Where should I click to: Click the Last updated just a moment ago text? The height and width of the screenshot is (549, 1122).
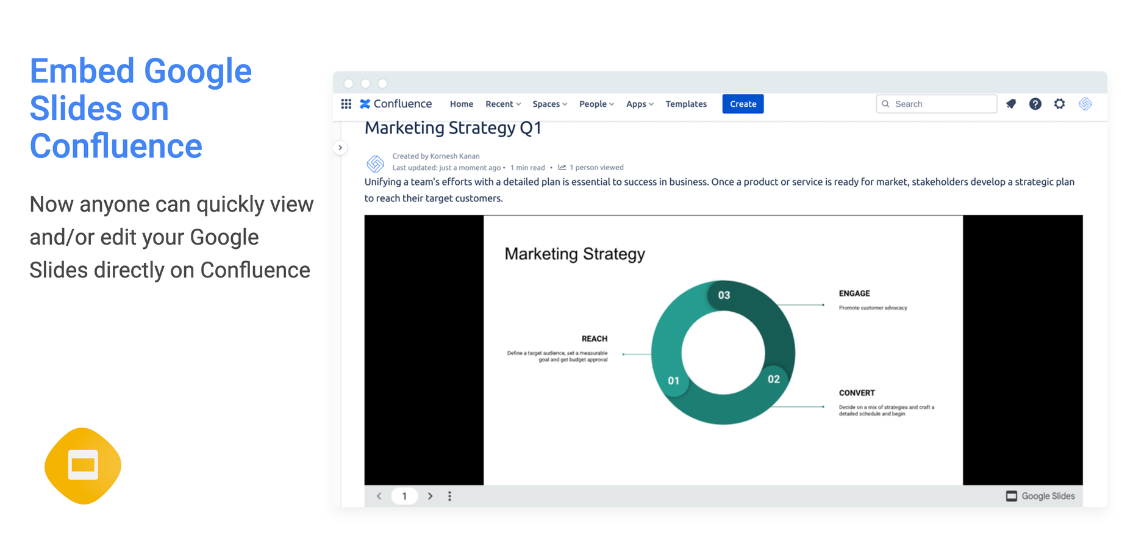(446, 168)
